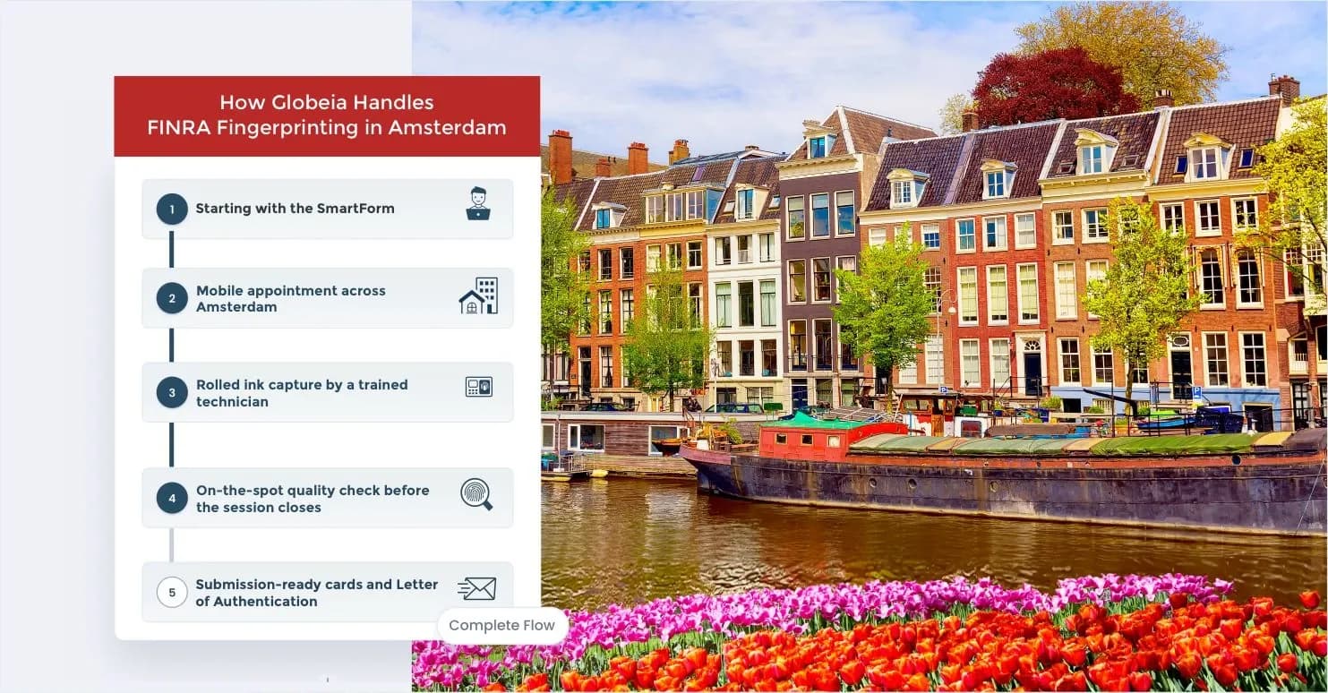Click the person with laptop icon
The width and height of the screenshot is (1328, 693).
[x=478, y=204]
